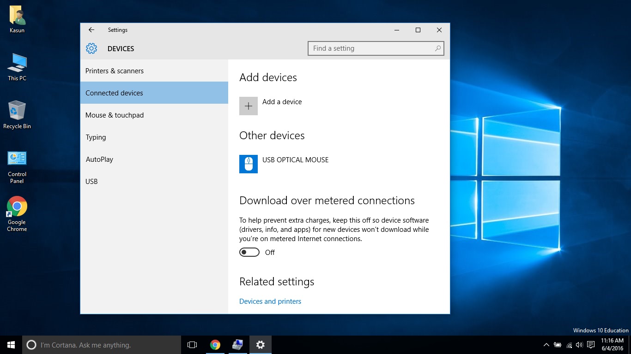Toggle download over metered connections switch
The image size is (631, 354).
click(x=249, y=252)
